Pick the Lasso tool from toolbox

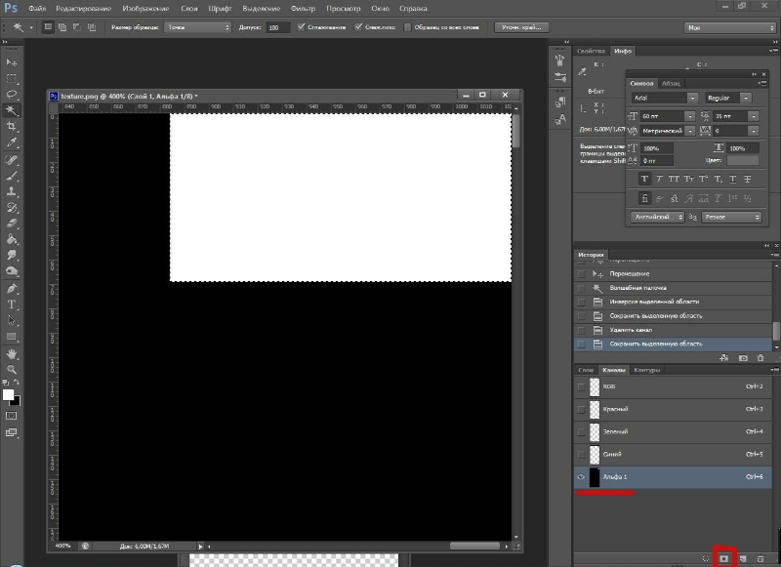click(x=12, y=95)
